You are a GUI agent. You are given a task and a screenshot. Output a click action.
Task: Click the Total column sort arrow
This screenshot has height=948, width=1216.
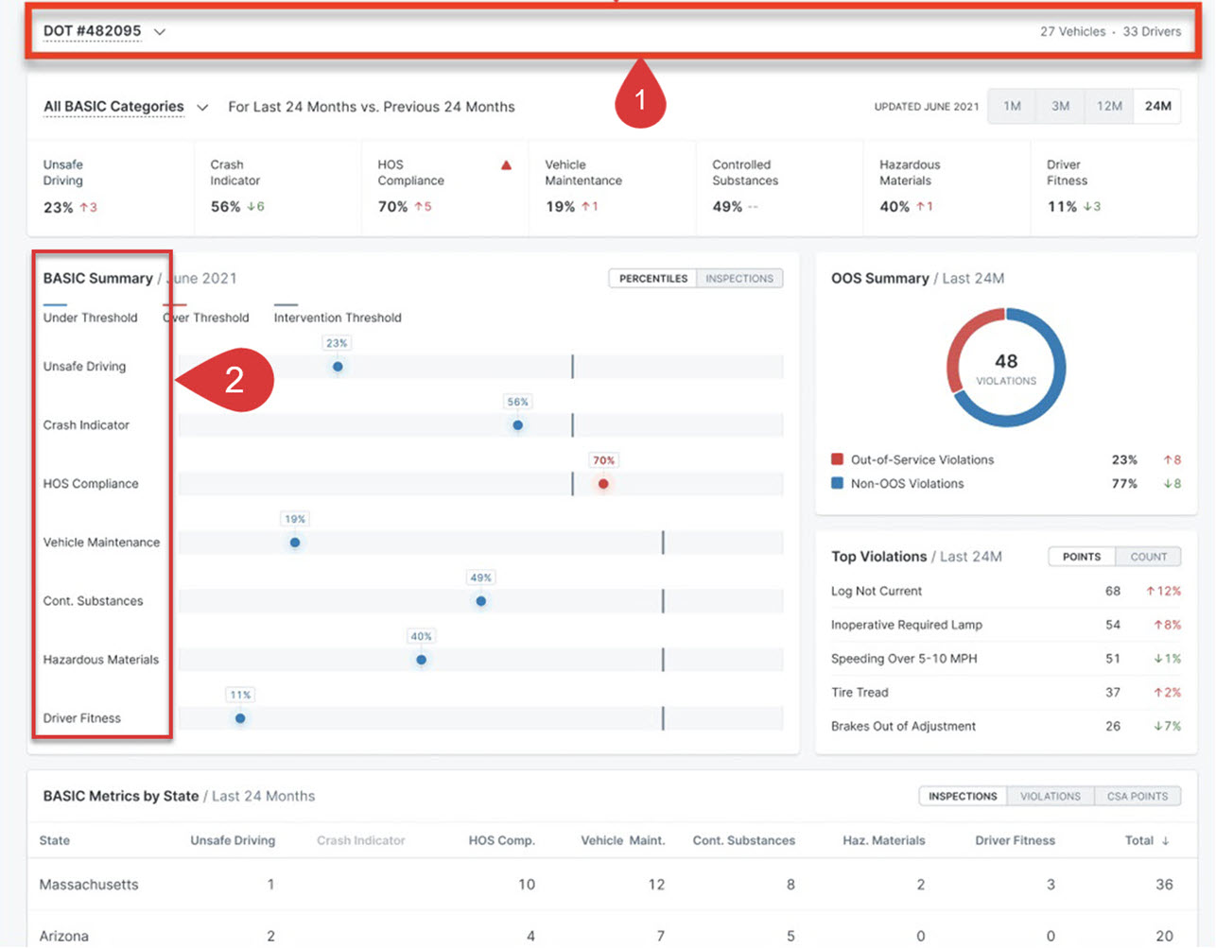(x=1165, y=840)
